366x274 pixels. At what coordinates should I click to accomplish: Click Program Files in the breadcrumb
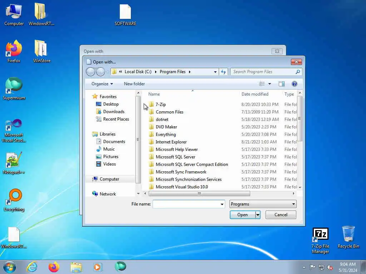(173, 72)
